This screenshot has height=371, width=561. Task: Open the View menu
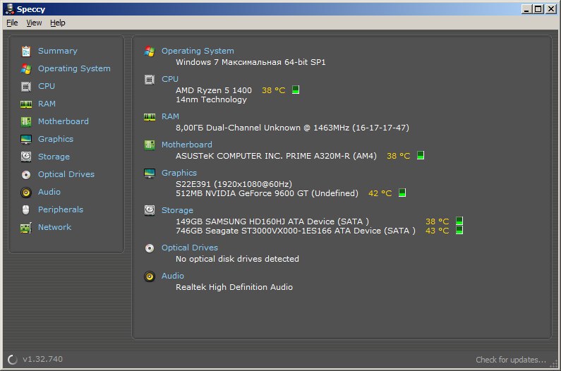point(34,23)
